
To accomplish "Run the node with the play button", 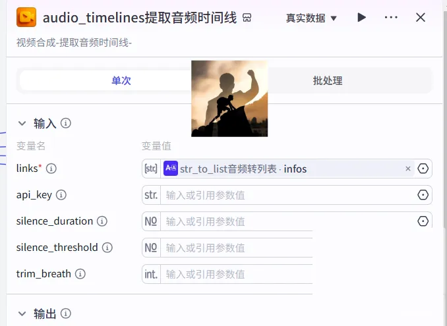I will tap(361, 17).
